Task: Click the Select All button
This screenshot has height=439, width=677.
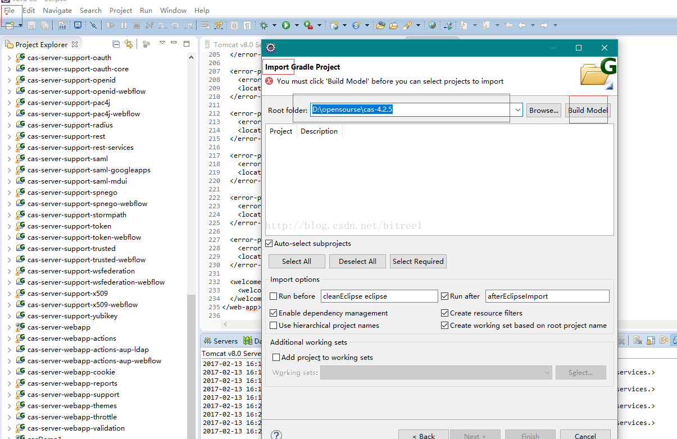Action: tap(297, 261)
